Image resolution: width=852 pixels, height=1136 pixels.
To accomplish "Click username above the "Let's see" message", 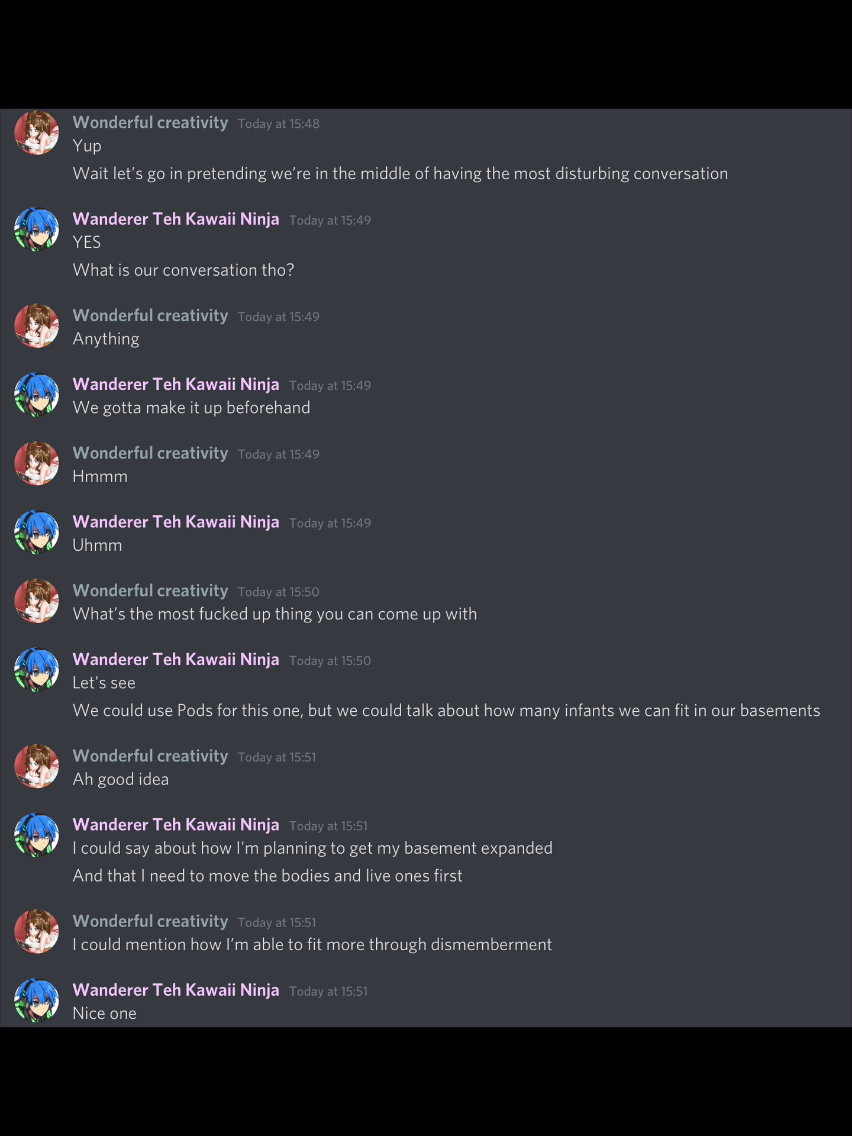I will tap(176, 659).
